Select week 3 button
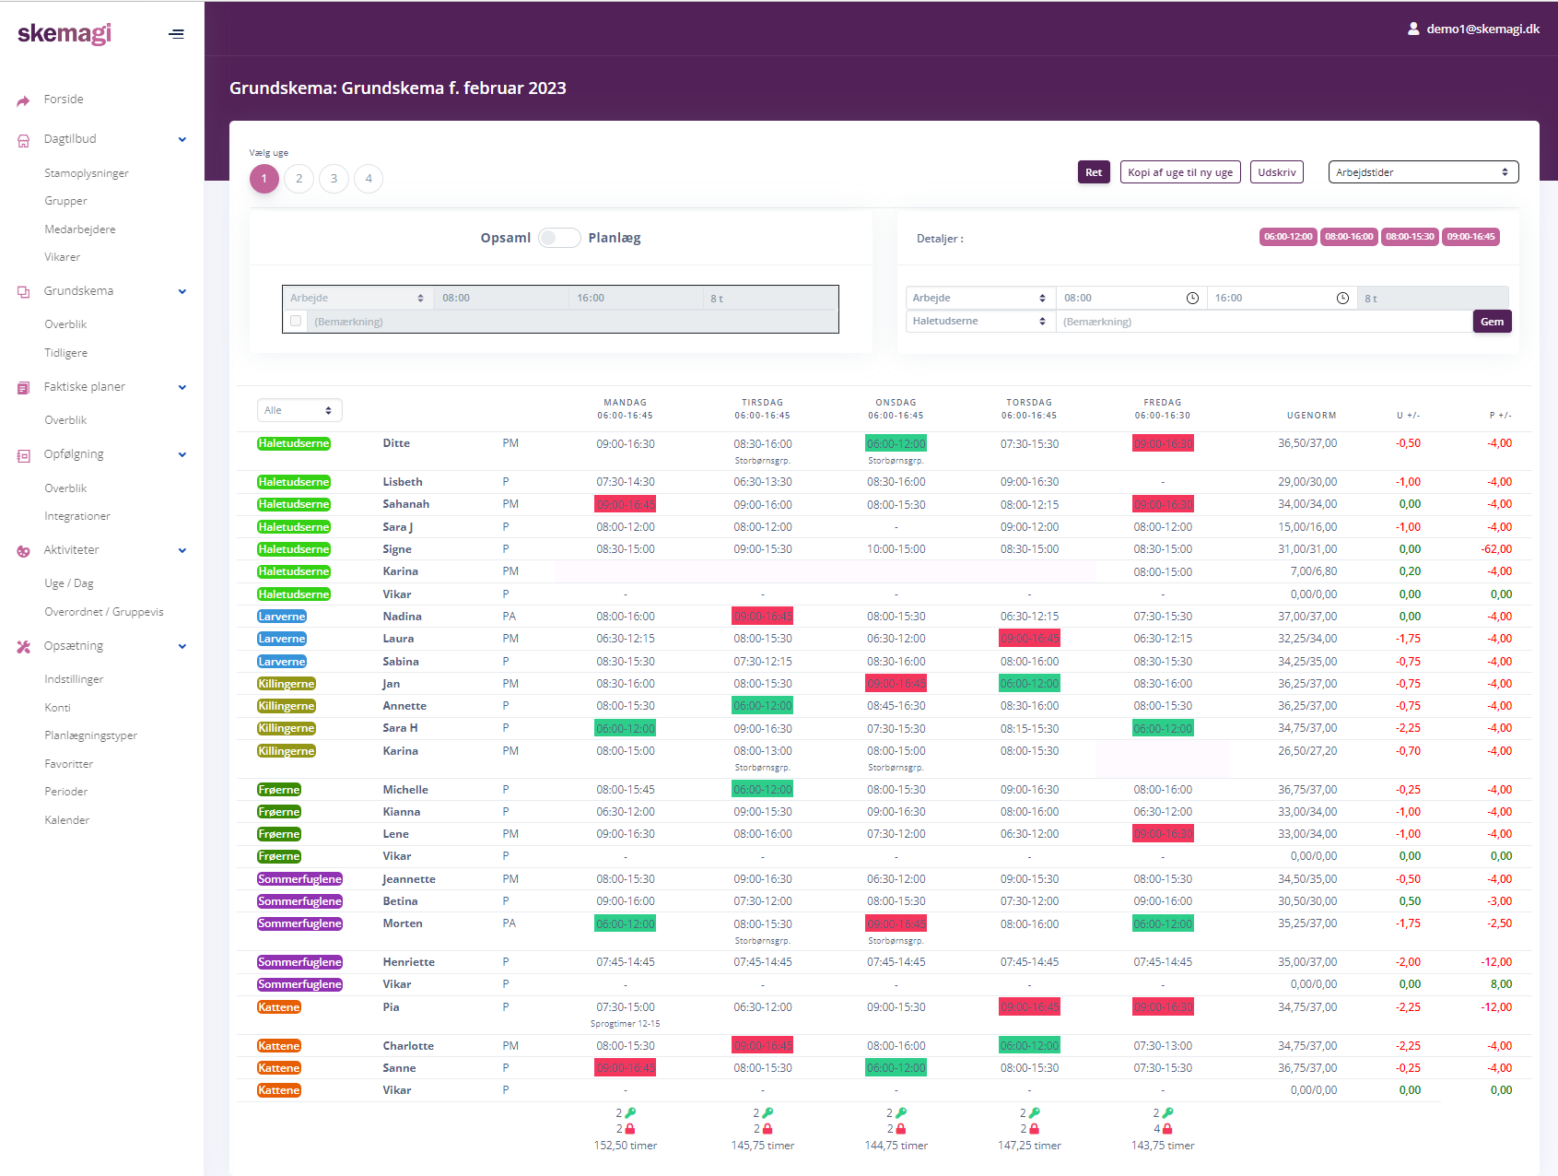Viewport: 1558px width, 1176px height. (334, 179)
